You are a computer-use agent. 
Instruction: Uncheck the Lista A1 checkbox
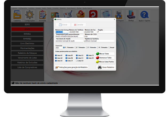[56, 55]
